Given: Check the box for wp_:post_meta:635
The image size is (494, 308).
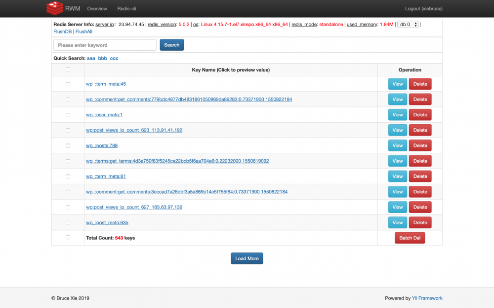Looking at the screenshot, I should 68,223.
